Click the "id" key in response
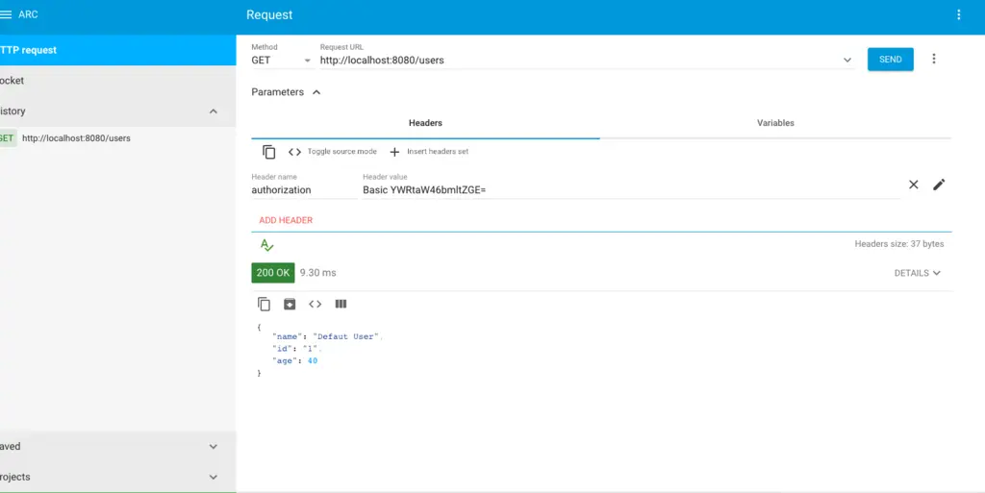985x493 pixels. 282,349
